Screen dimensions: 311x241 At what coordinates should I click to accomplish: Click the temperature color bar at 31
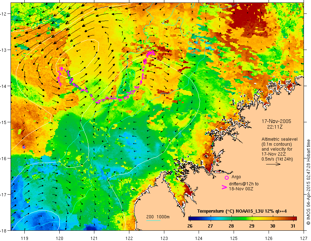coord(293,218)
